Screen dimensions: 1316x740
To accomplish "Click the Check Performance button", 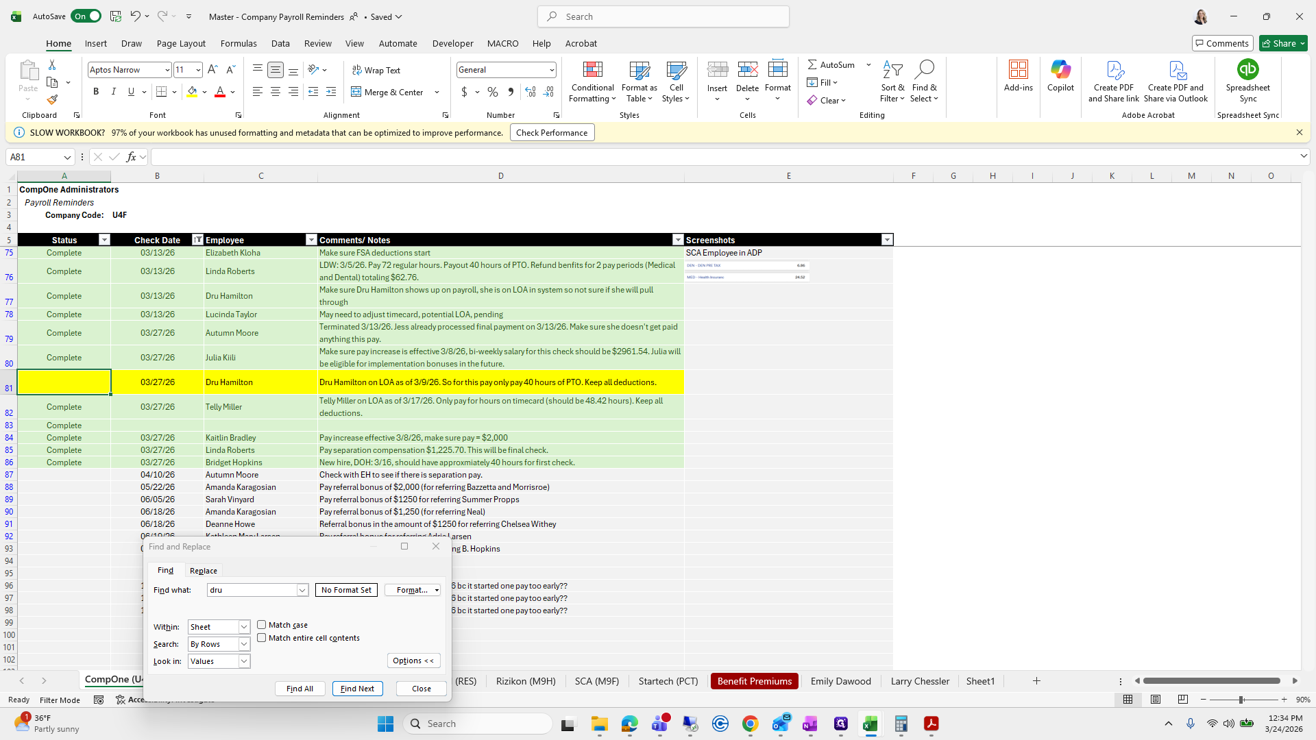I will [552, 133].
